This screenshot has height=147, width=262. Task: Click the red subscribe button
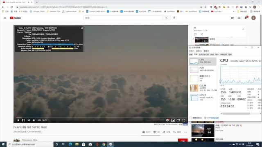(x=183, y=140)
